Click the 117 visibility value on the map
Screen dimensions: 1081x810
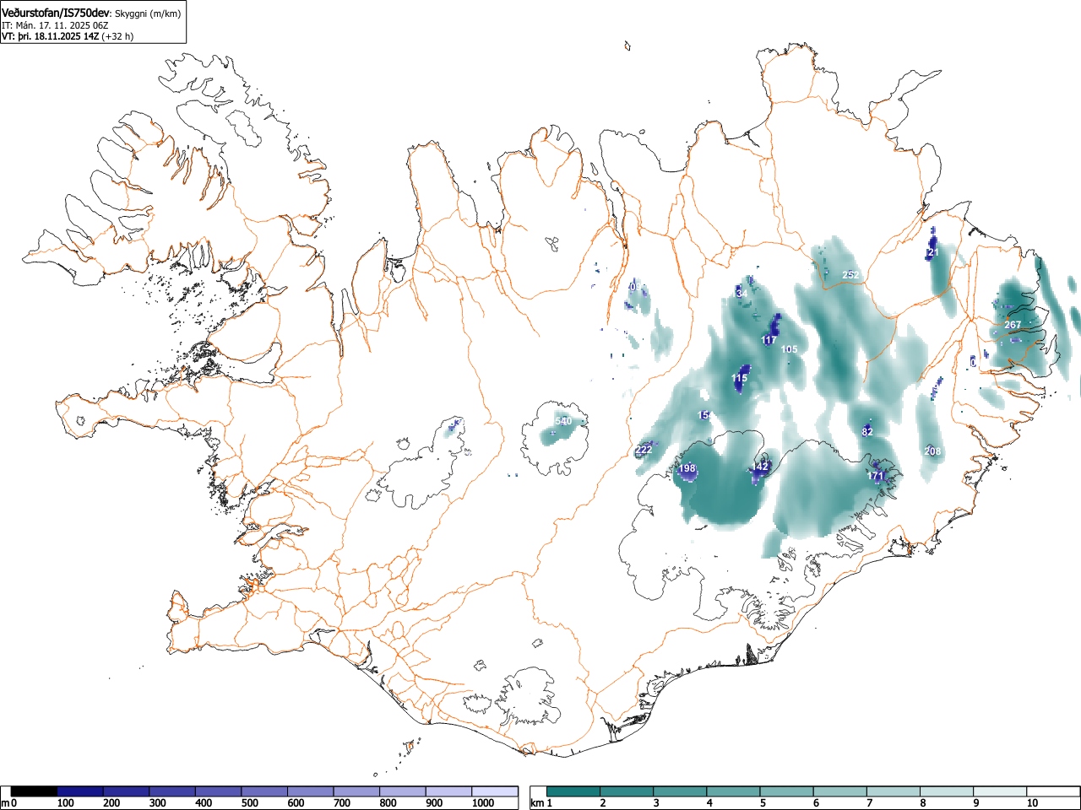tap(769, 340)
